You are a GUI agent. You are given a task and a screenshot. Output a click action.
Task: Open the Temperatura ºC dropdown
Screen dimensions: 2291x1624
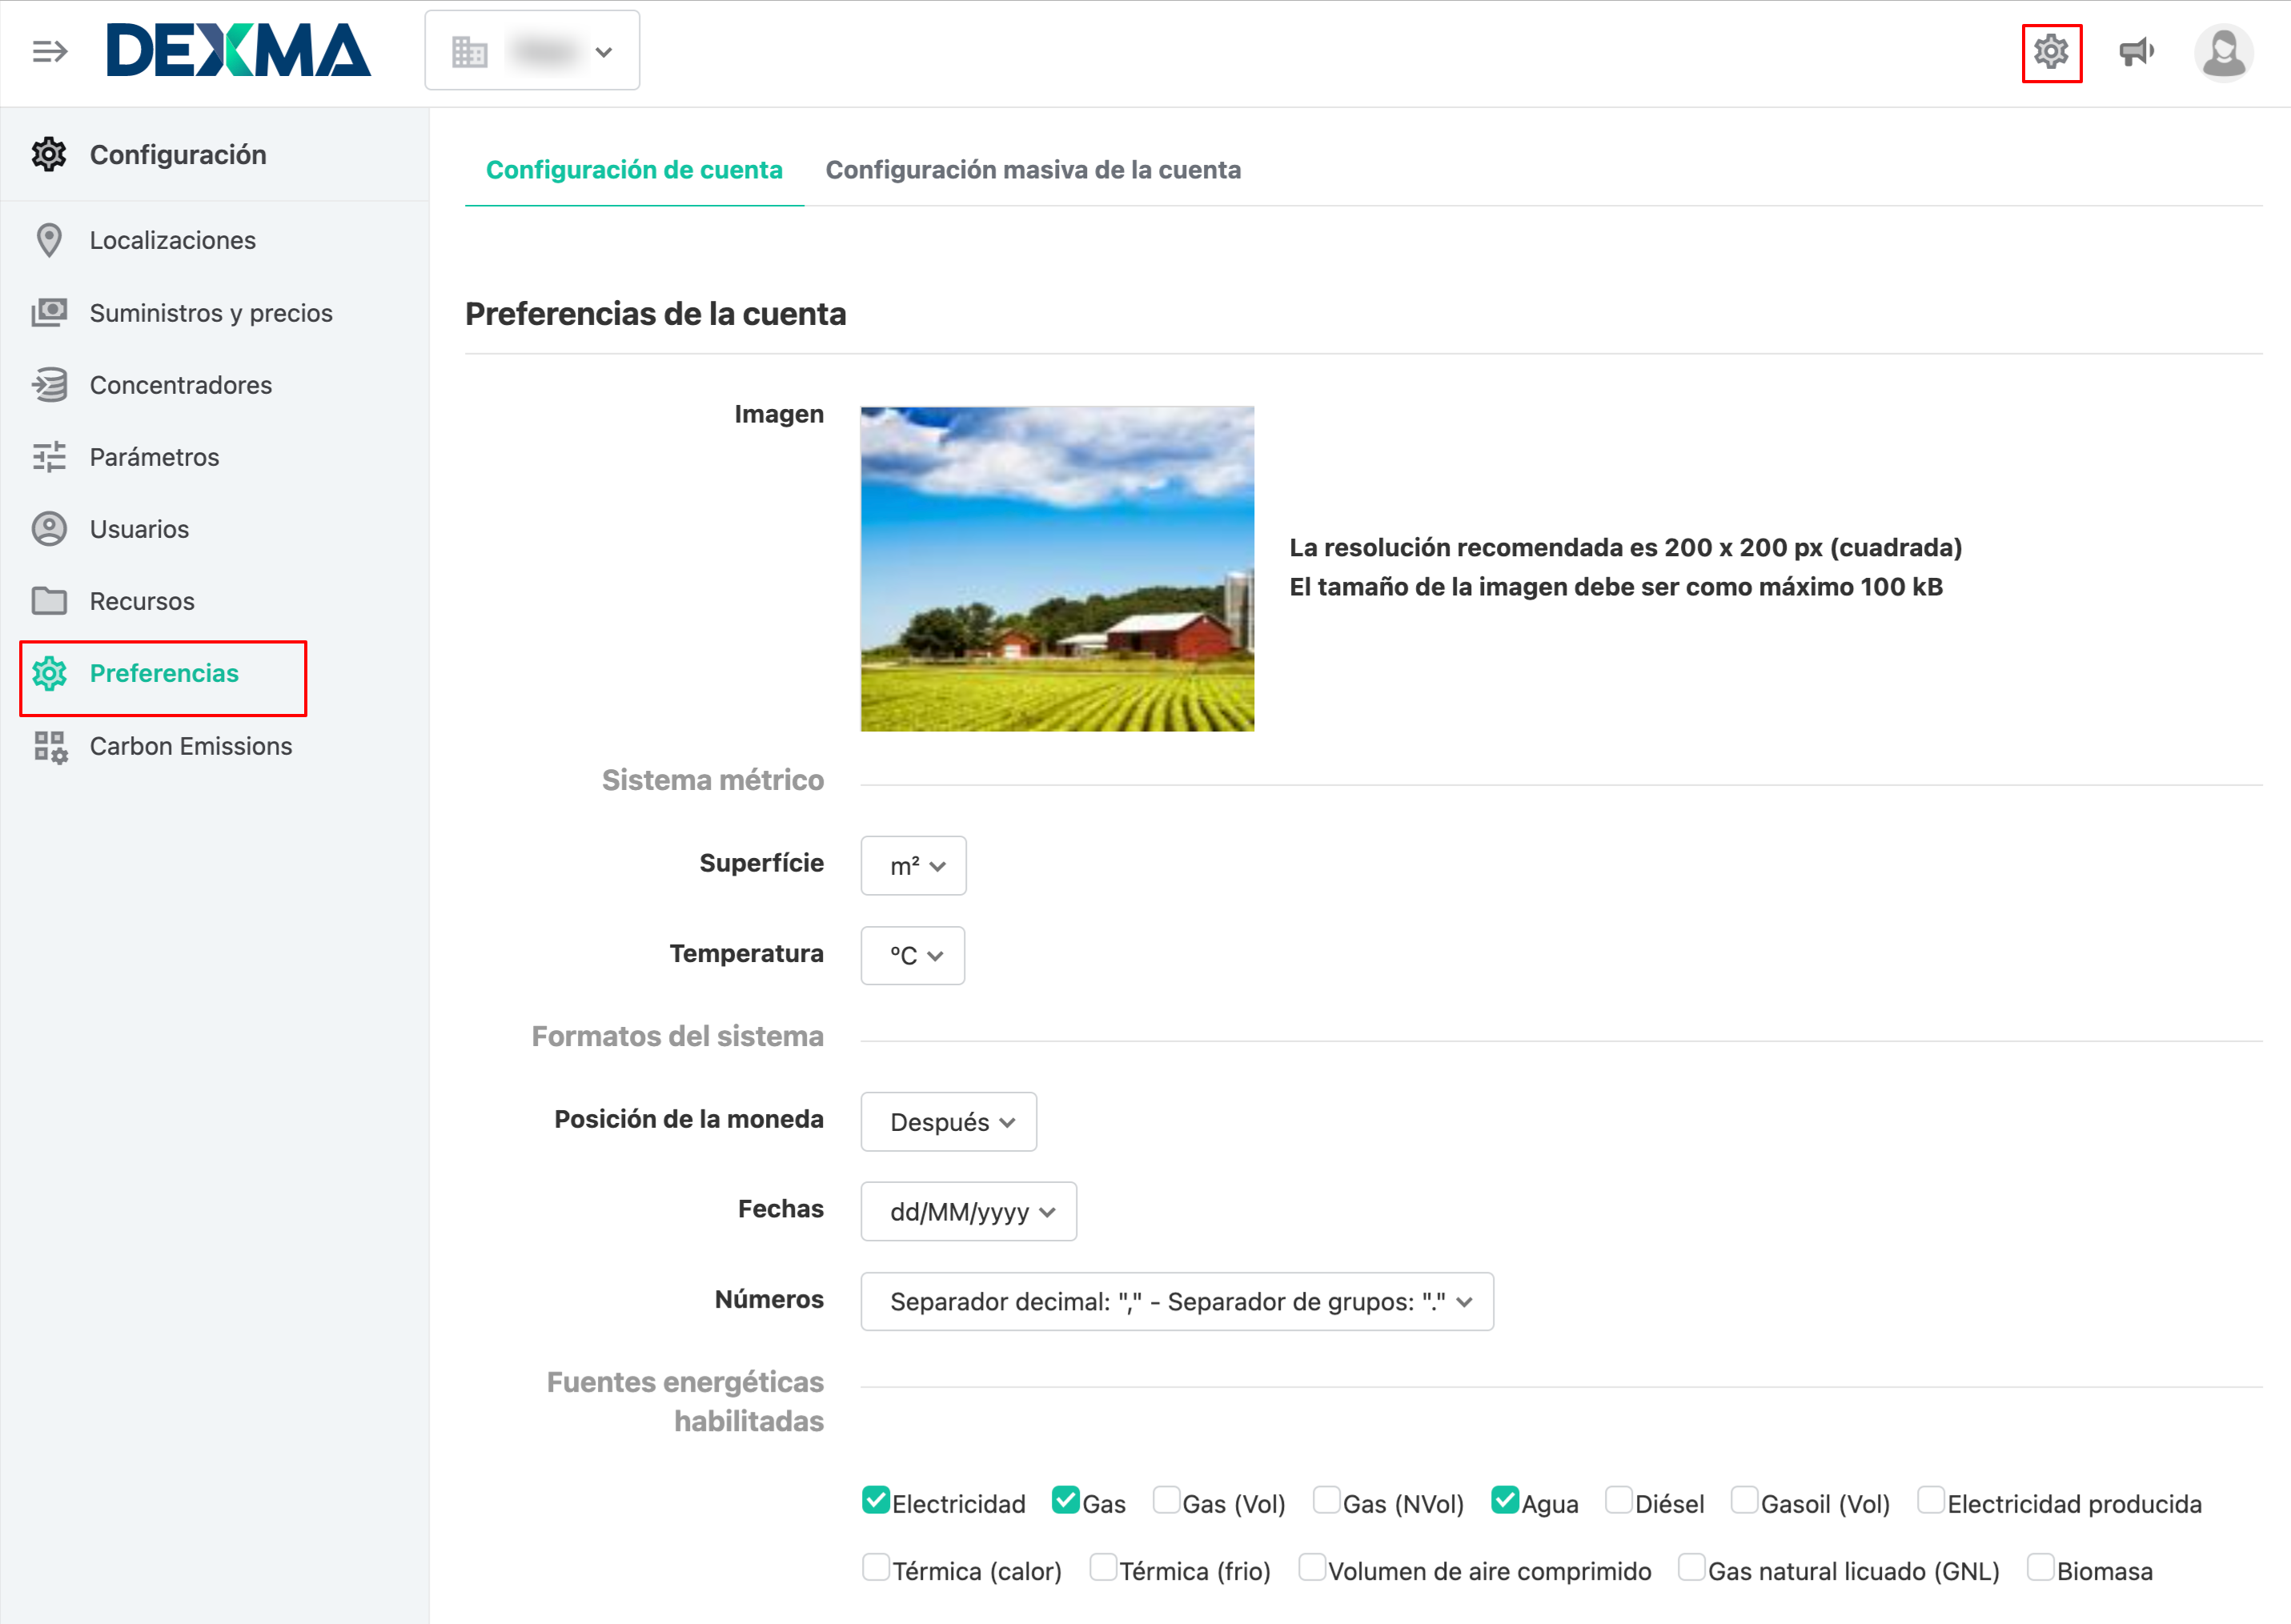(912, 955)
